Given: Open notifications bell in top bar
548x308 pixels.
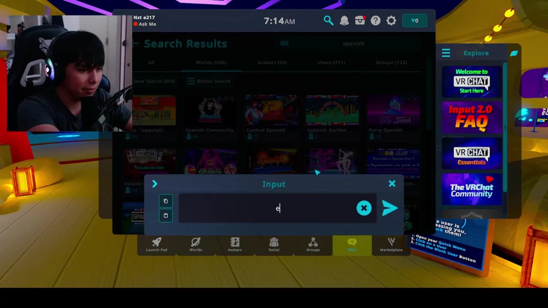Looking at the screenshot, I should 344,21.
